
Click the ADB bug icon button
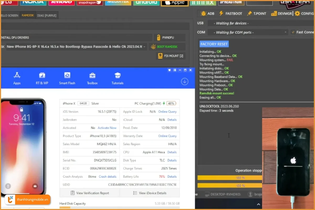(x=207, y=14)
